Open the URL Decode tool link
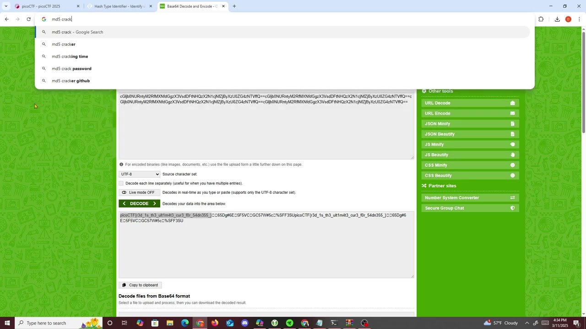The width and height of the screenshot is (586, 329). 470,103
